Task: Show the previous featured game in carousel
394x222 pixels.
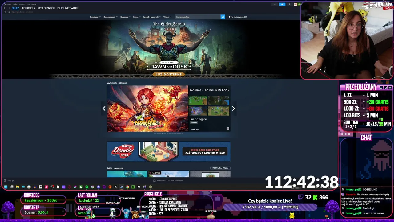Action: click(x=104, y=109)
